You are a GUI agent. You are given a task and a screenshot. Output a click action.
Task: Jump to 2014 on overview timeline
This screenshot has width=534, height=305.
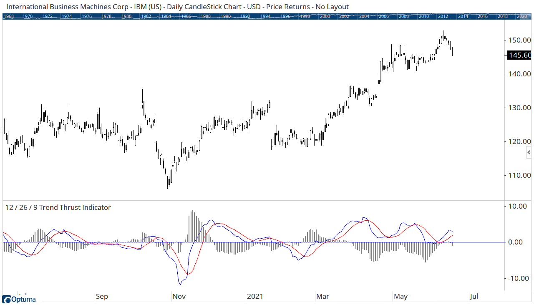[x=463, y=16]
